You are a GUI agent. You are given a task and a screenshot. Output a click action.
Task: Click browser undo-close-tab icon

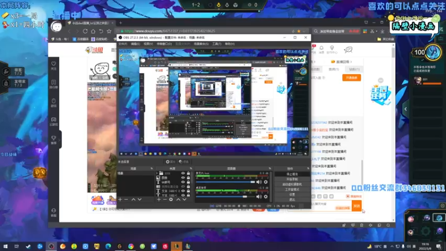coord(101,31)
